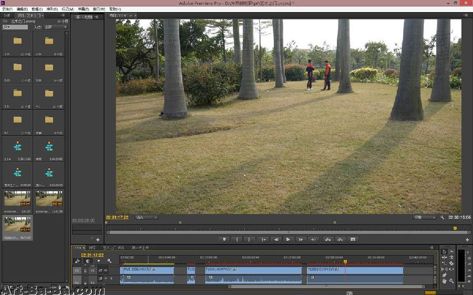Viewport: 473px width, 295px height.
Task: Switch to the second timeline sequence tab
Action: tap(92, 248)
